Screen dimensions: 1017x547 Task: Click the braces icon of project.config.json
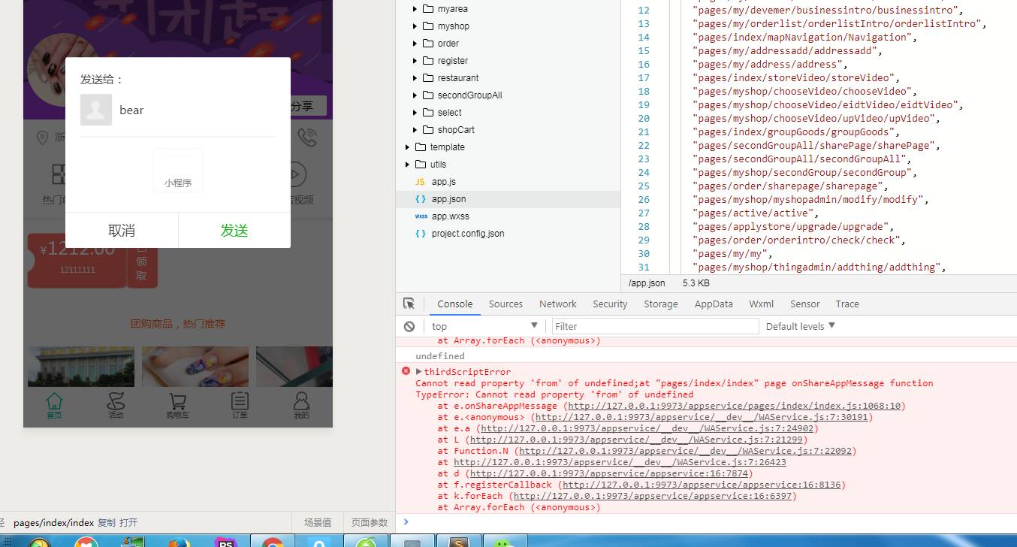(421, 234)
